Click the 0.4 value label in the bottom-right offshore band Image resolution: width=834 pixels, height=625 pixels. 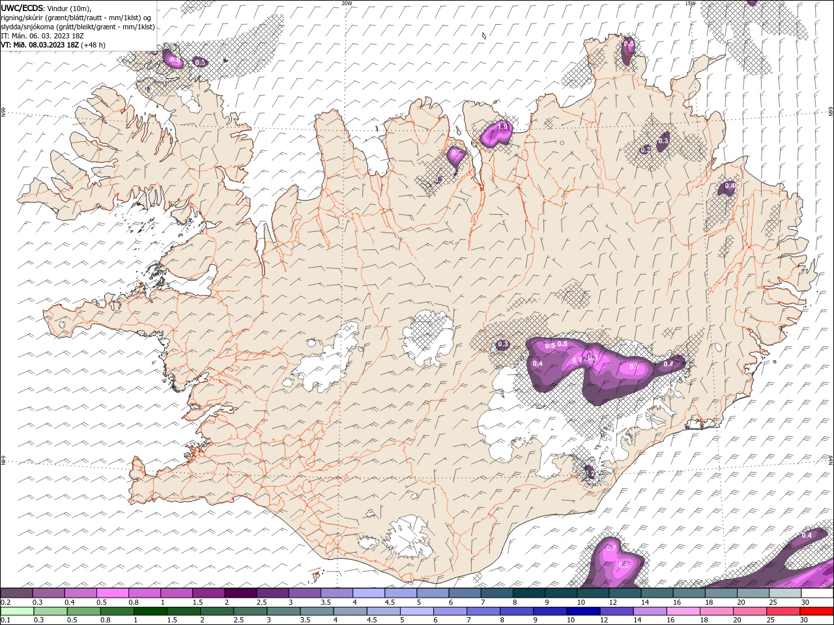pos(807,535)
